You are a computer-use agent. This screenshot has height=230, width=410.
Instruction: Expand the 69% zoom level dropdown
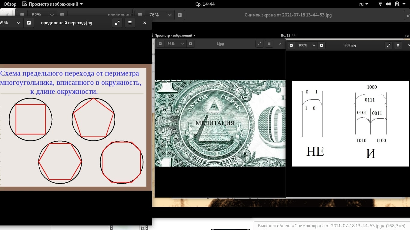click(19, 23)
